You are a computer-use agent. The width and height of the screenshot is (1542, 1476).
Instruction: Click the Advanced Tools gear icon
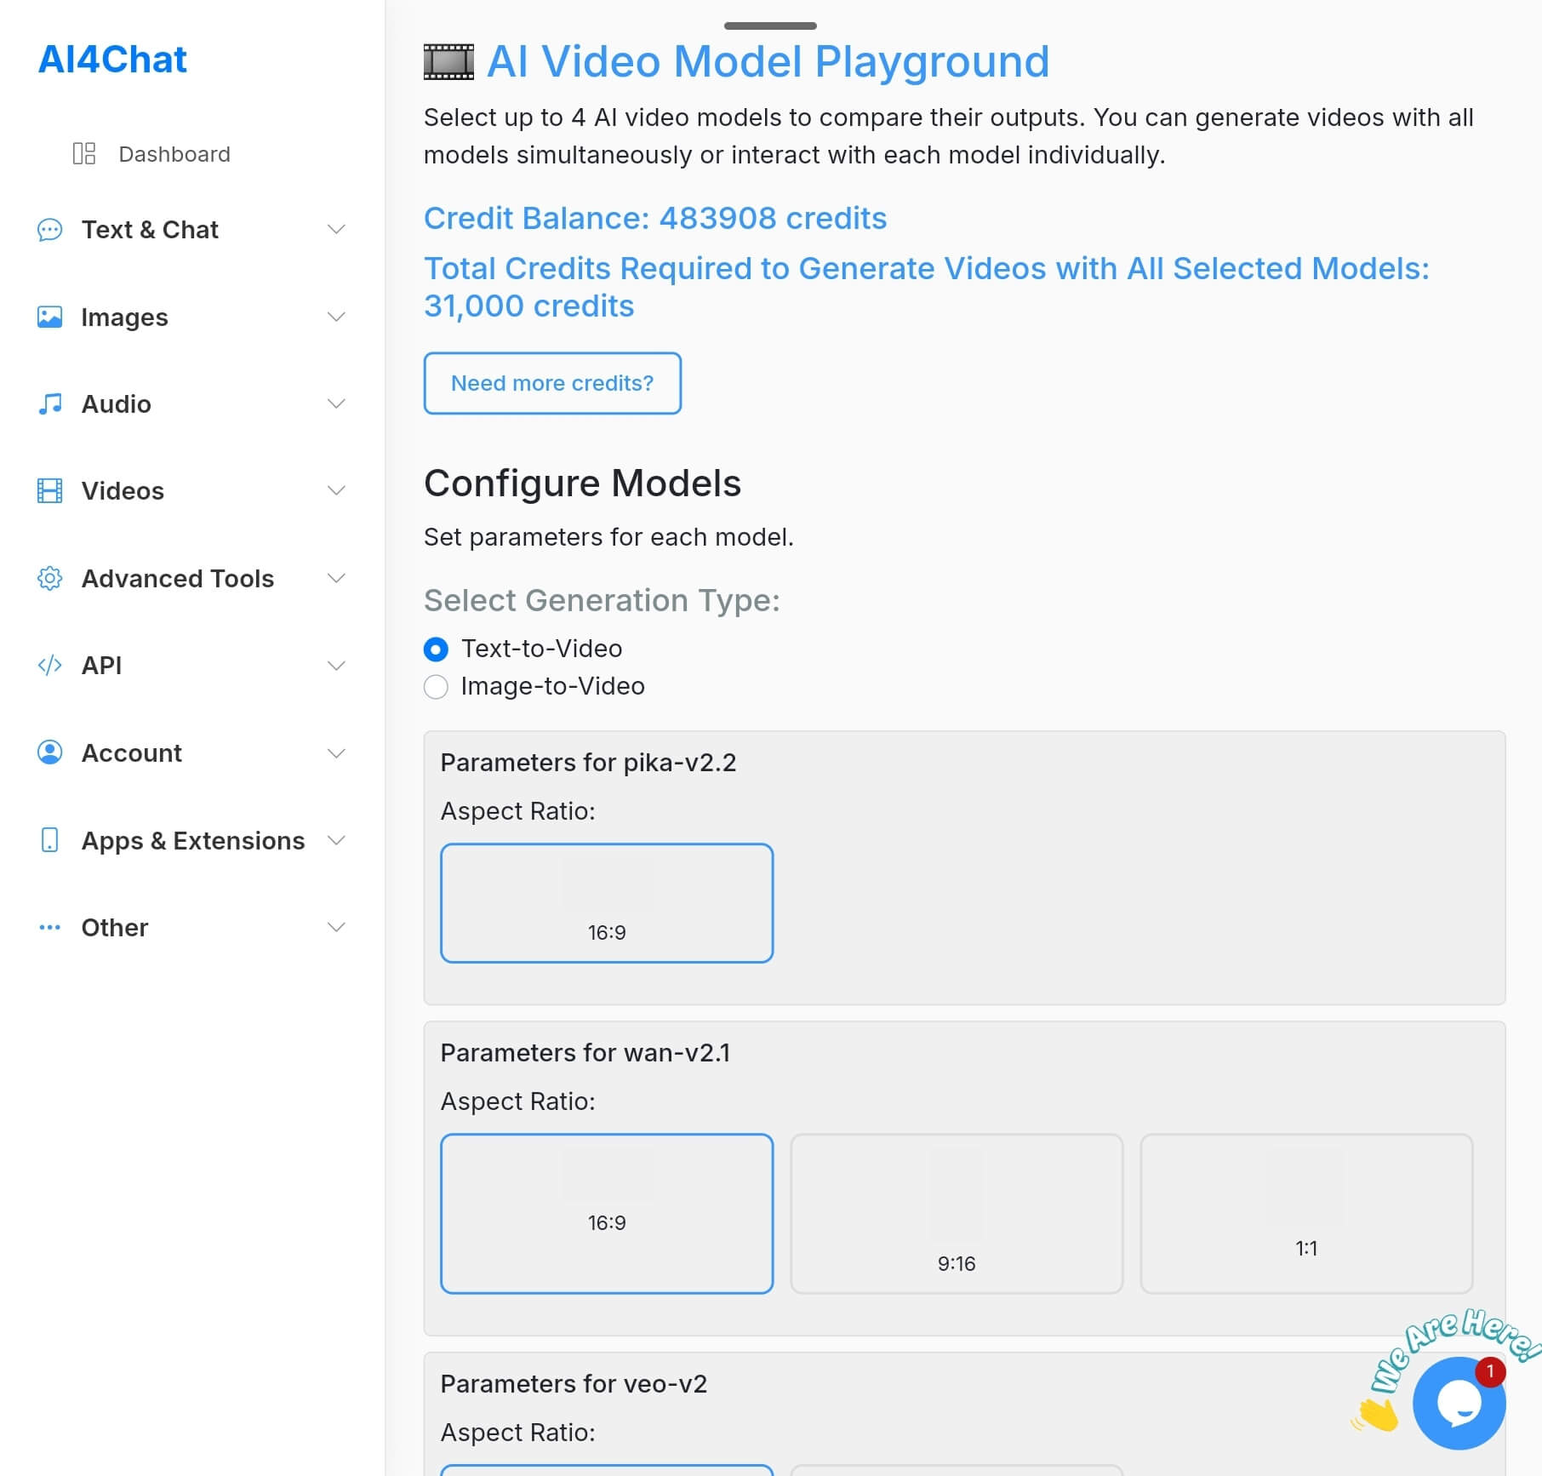coord(50,579)
